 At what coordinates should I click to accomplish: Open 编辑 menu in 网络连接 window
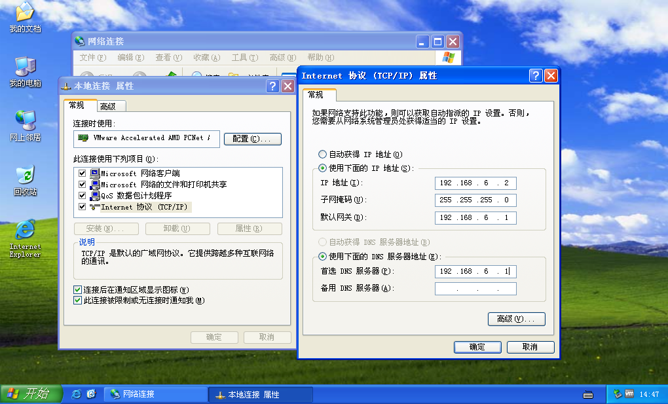click(x=131, y=58)
